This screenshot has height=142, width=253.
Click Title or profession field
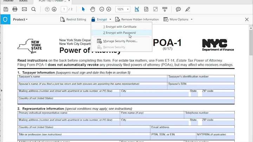point(84,138)
